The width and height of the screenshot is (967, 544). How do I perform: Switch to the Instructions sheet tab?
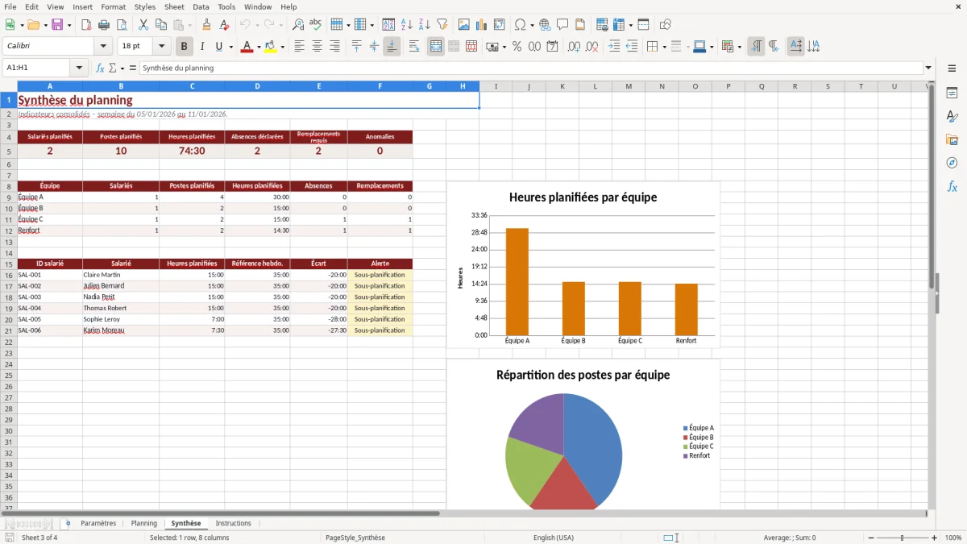(x=234, y=524)
